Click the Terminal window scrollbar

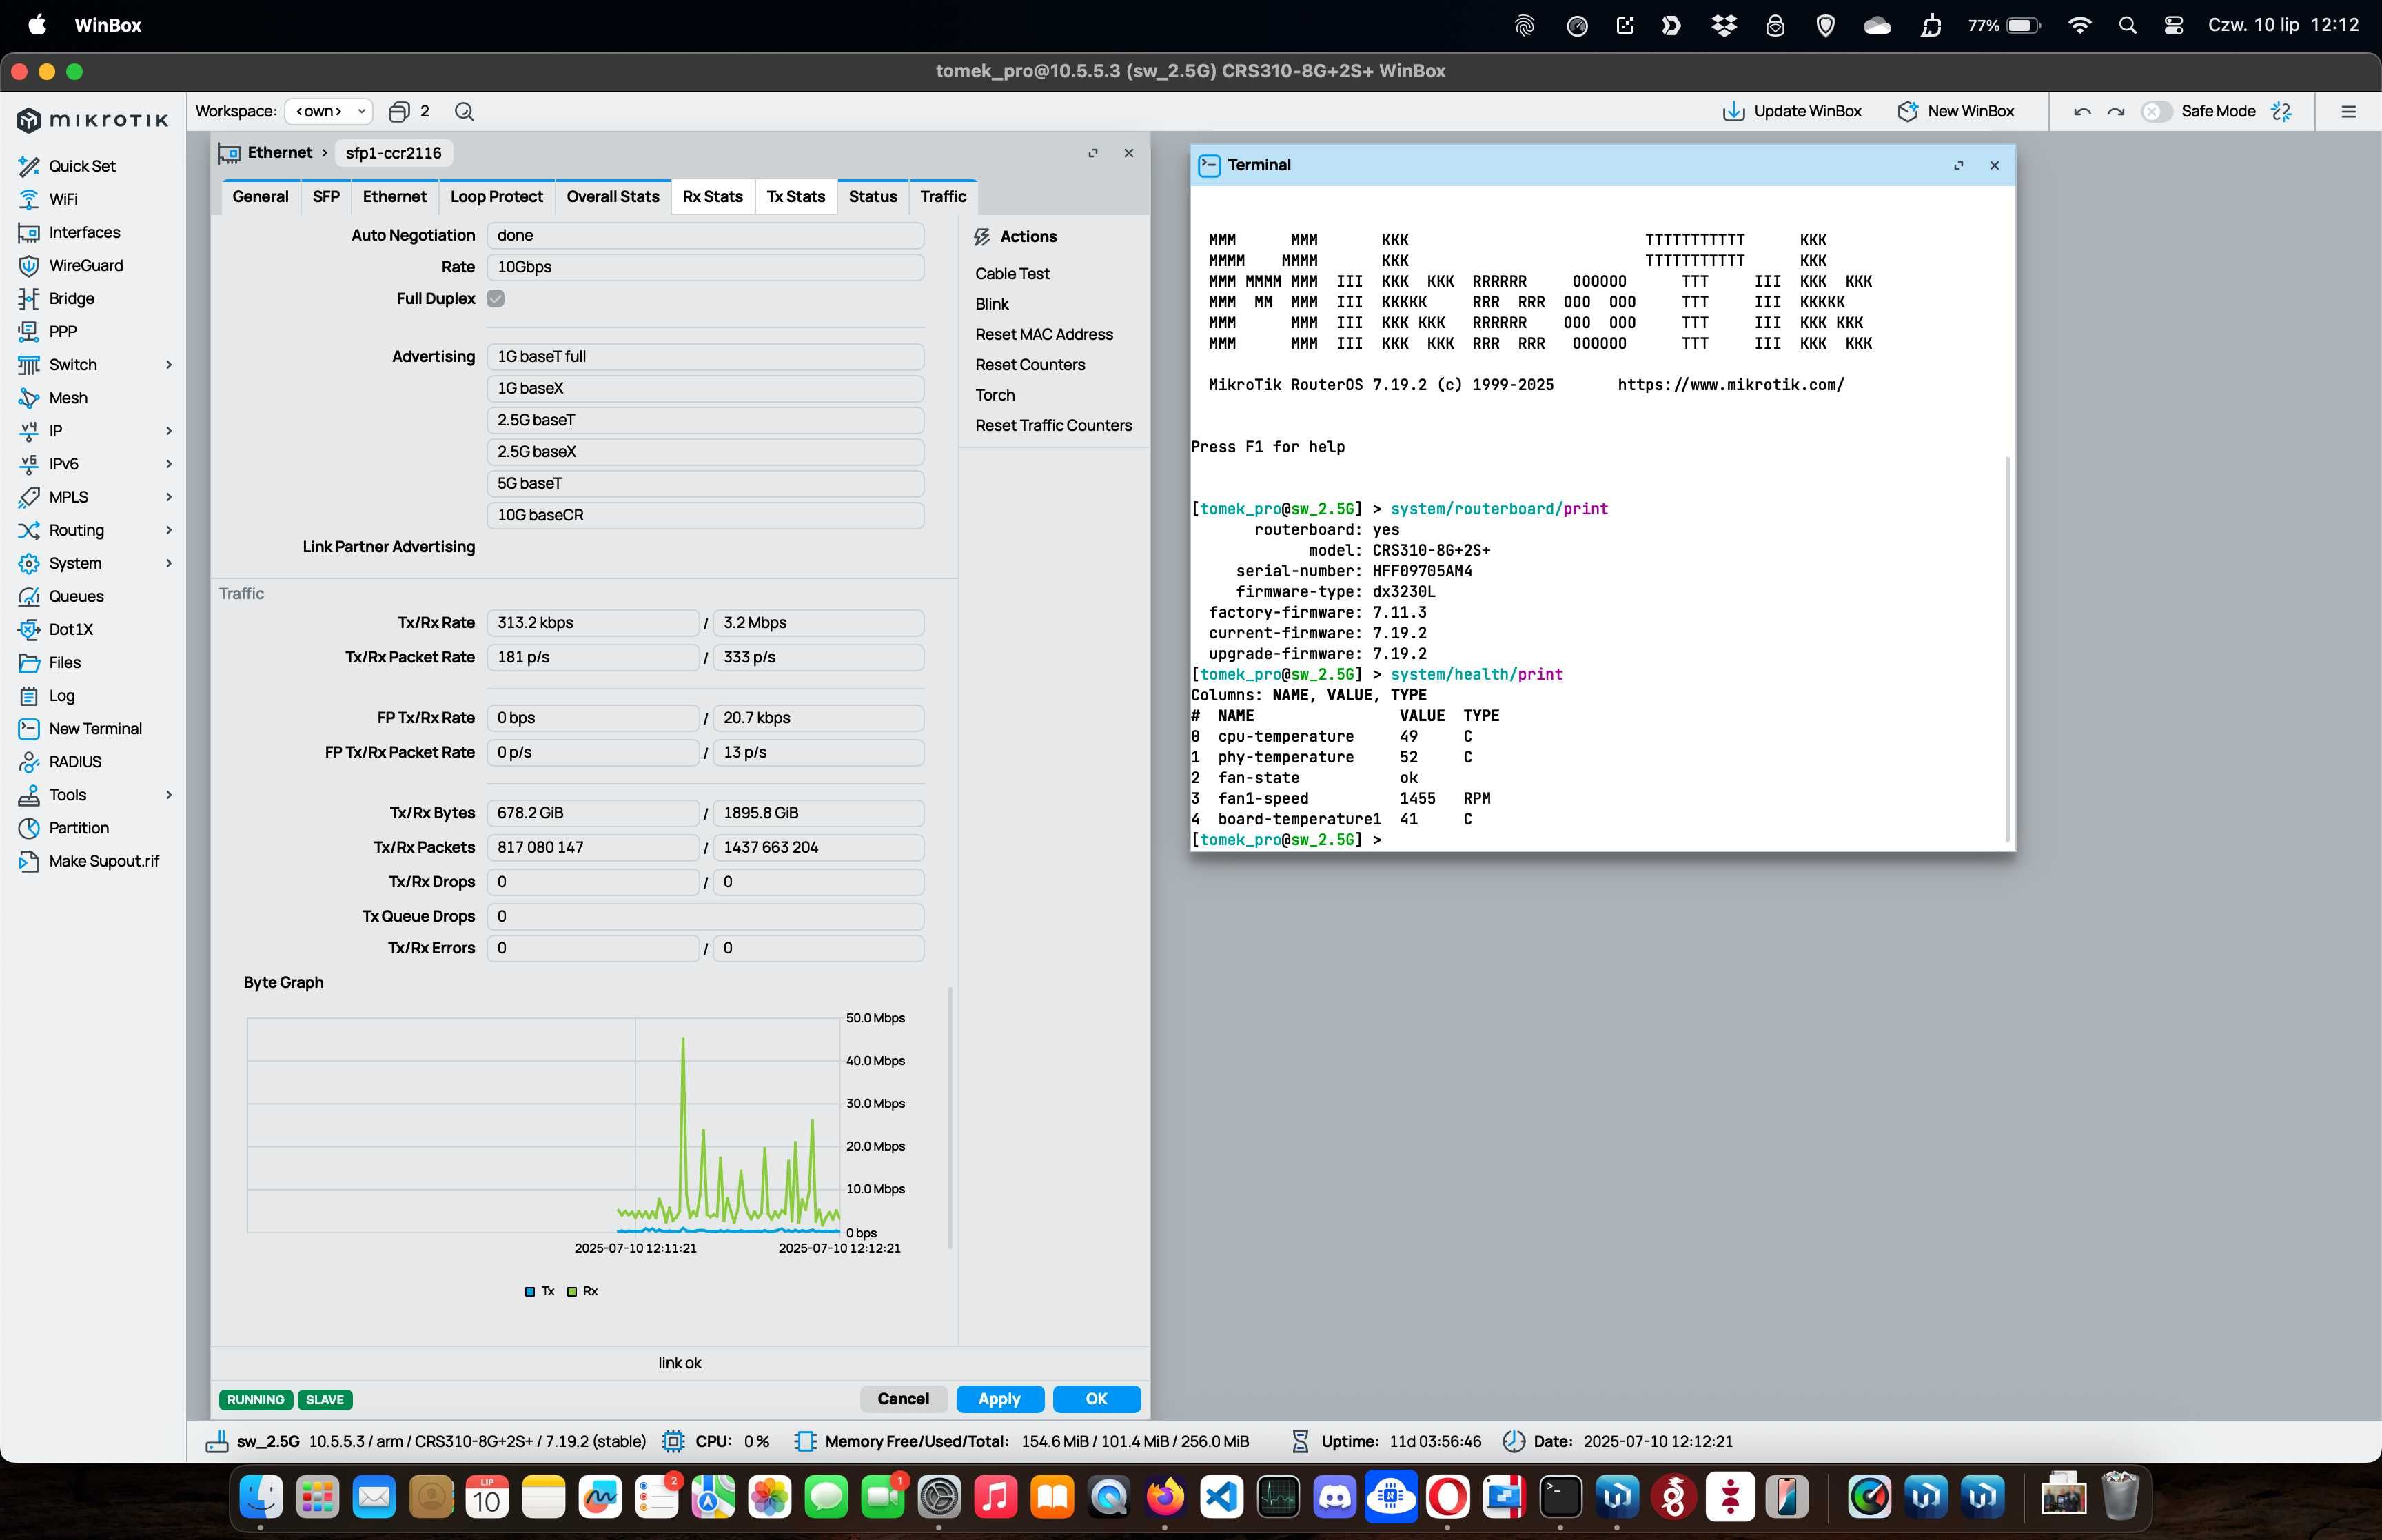2007,648
